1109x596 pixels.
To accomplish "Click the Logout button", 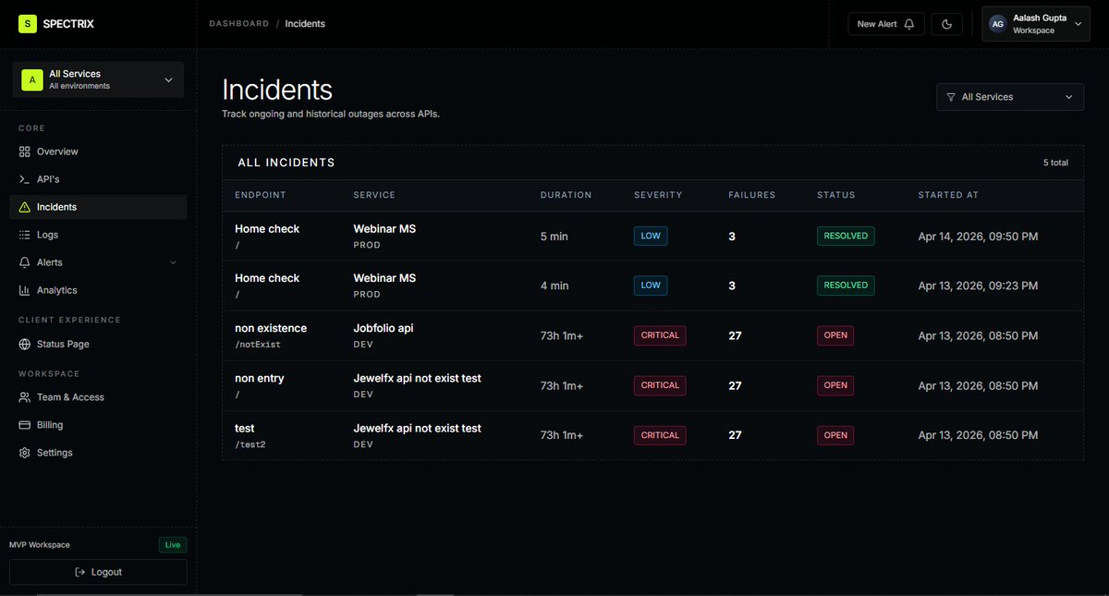I will [x=98, y=572].
